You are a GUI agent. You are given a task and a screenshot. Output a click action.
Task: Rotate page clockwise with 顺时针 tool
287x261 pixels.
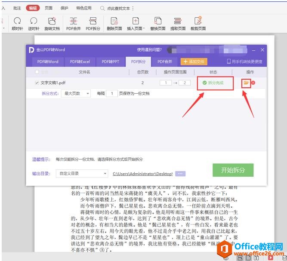click(x=17, y=24)
